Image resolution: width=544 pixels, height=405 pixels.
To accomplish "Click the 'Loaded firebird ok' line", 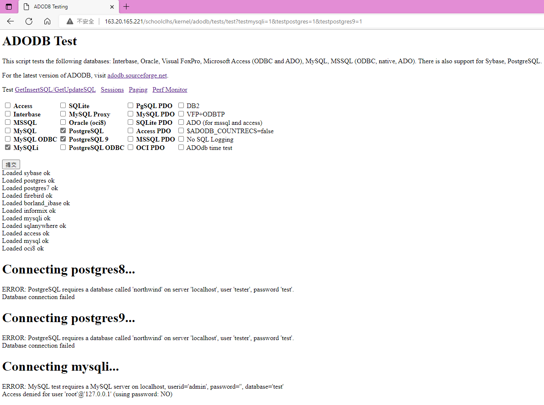I will pyautogui.click(x=27, y=196).
